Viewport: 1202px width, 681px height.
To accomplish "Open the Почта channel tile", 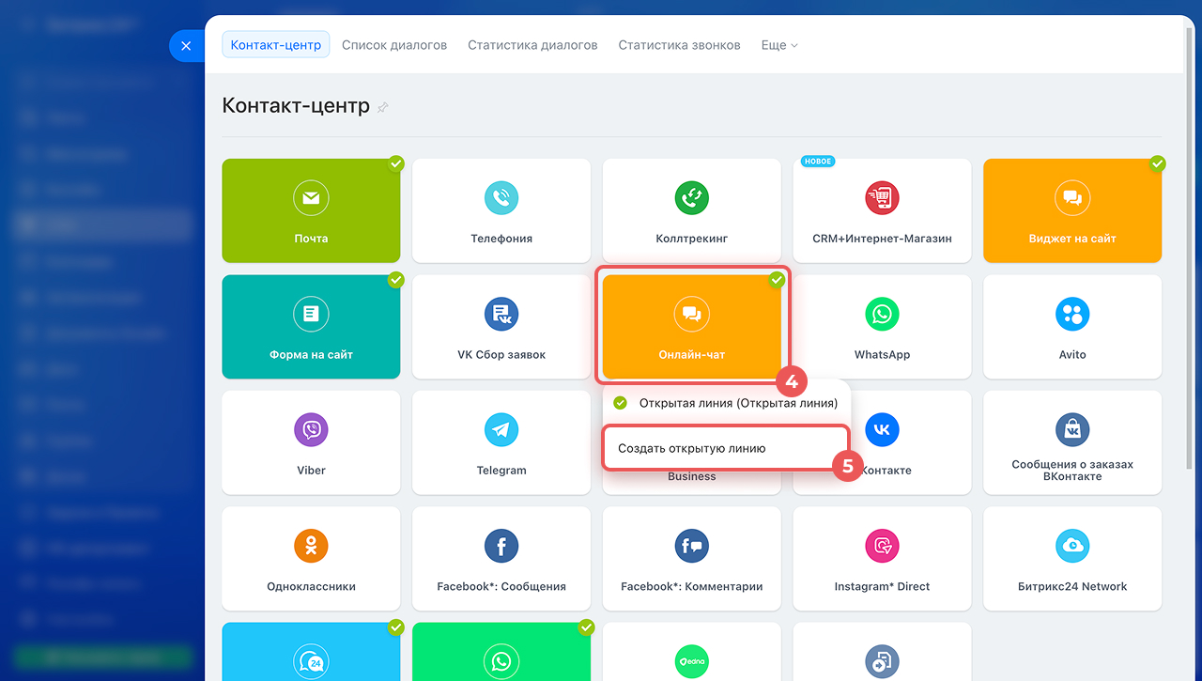I will point(311,210).
